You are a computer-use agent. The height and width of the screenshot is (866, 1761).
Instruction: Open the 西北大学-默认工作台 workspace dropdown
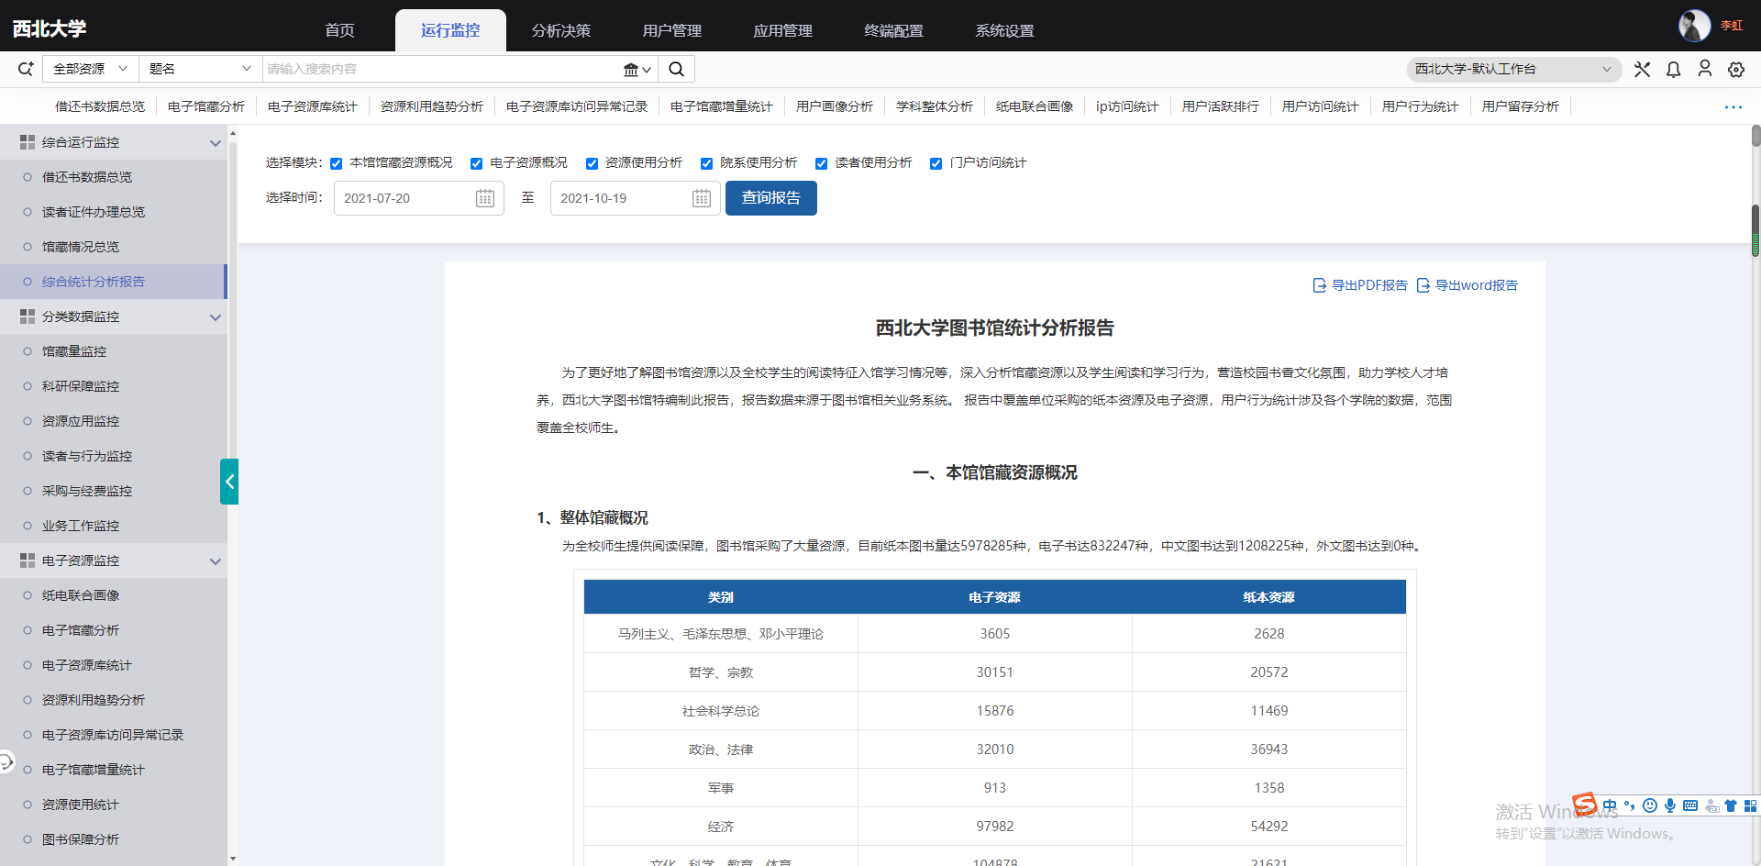pyautogui.click(x=1512, y=69)
